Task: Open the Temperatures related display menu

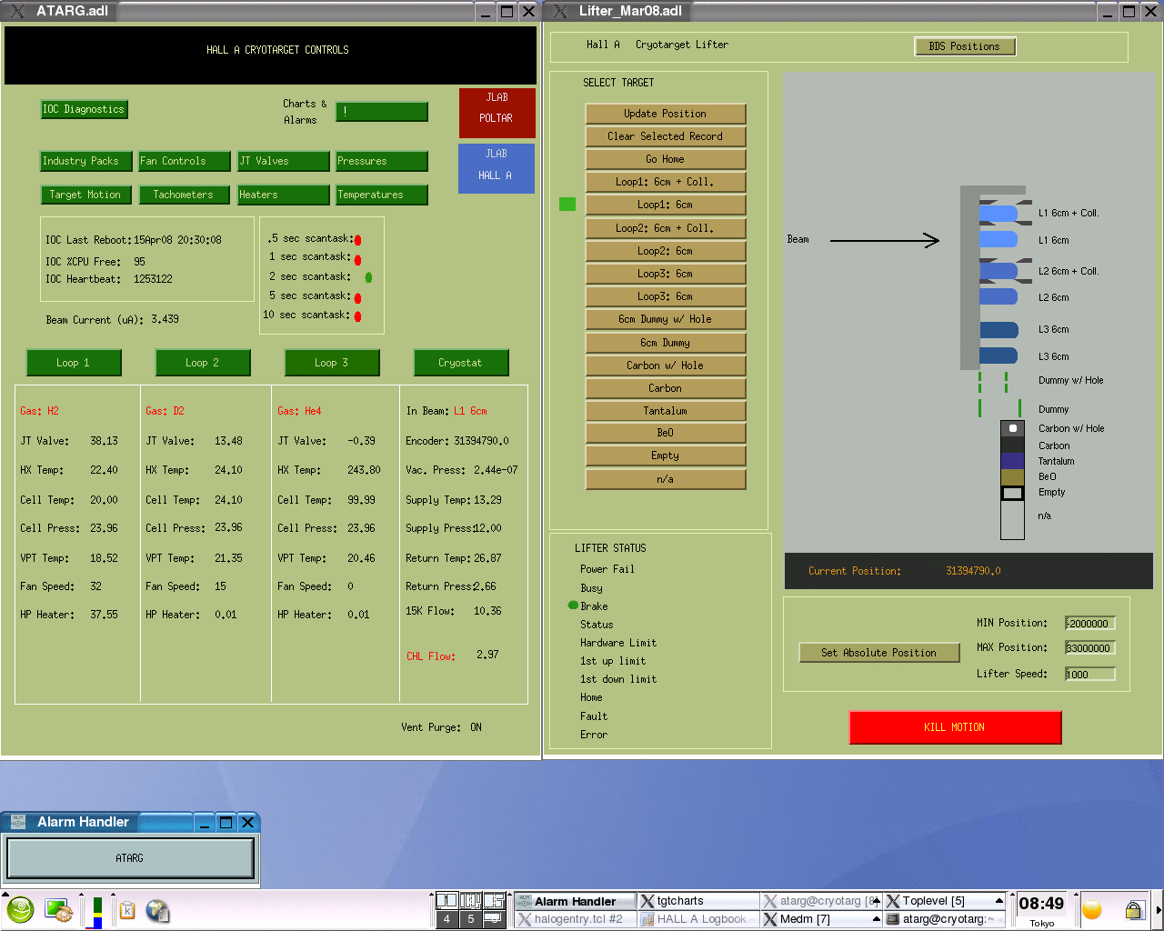Action: point(381,195)
